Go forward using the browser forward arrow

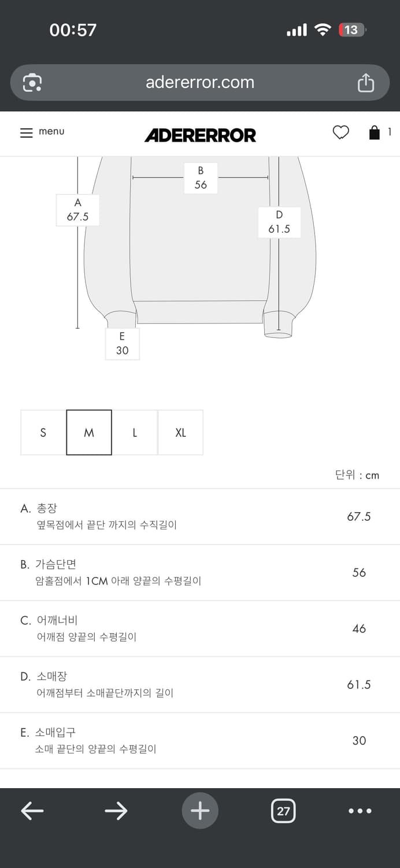(116, 811)
